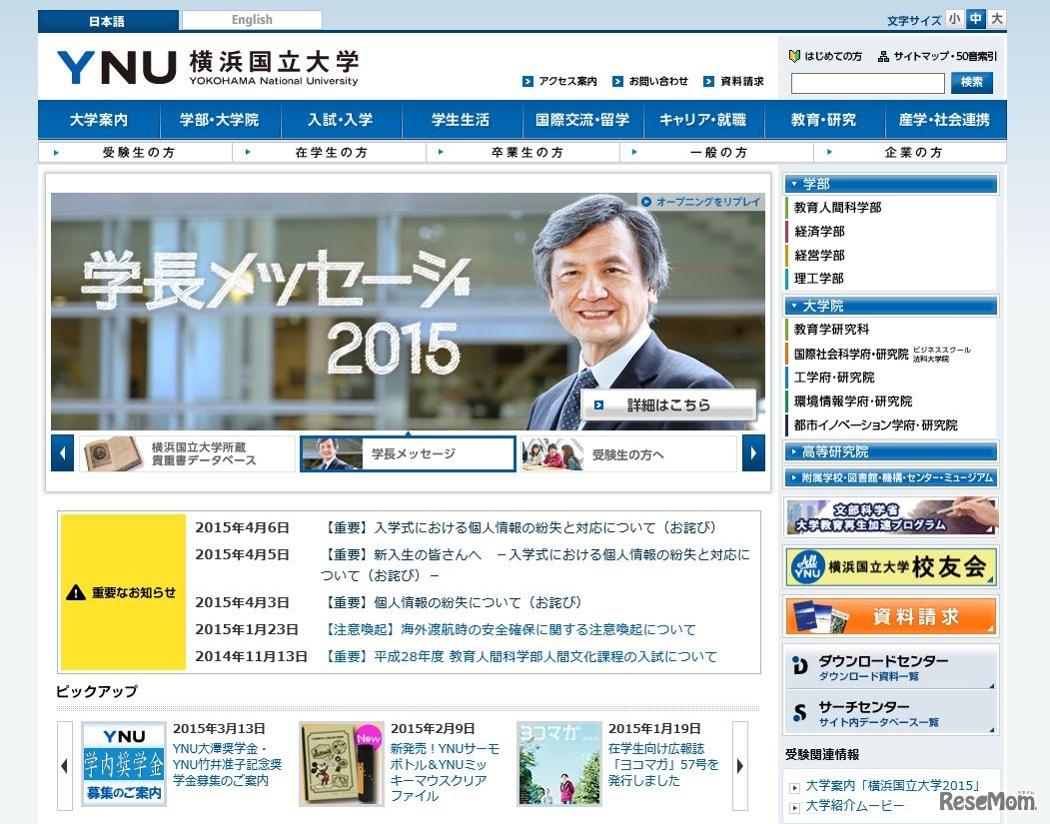Open the 2015年4月3日 個人情報の紛失 notice
Screen dimensions: 1050x824
click(x=452, y=602)
